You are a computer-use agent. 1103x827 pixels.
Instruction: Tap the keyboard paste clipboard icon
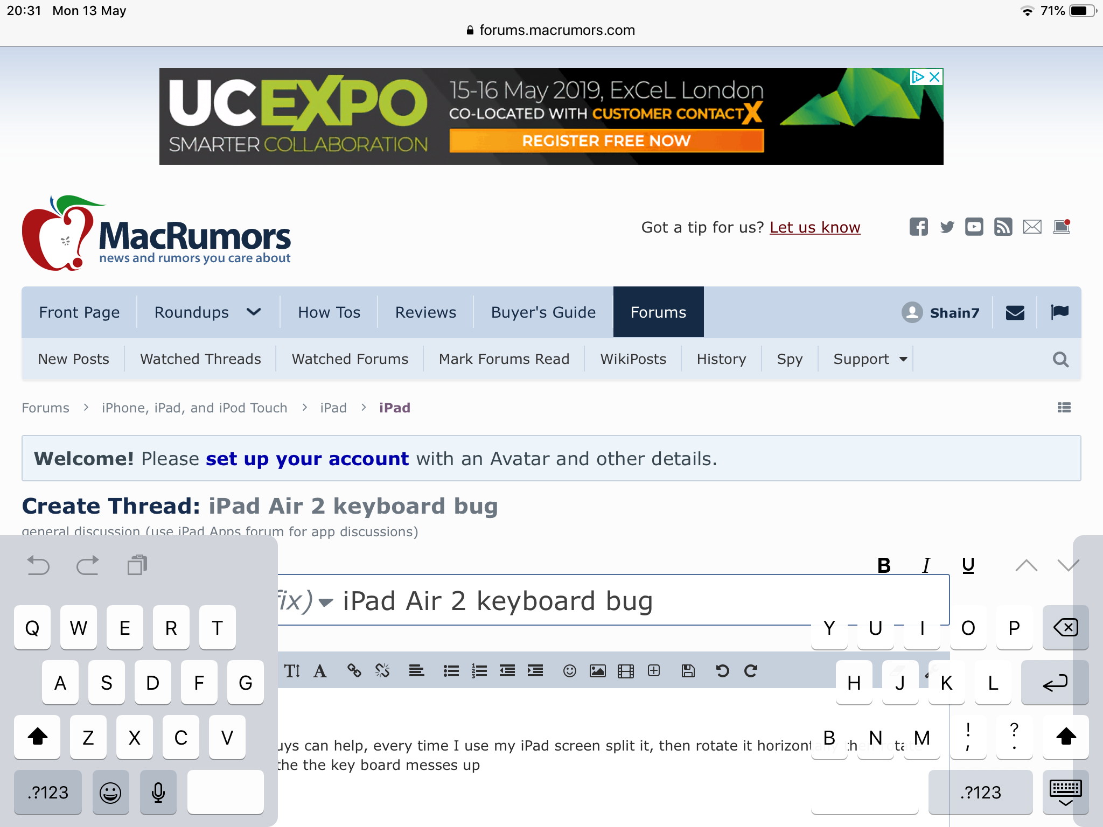(137, 565)
